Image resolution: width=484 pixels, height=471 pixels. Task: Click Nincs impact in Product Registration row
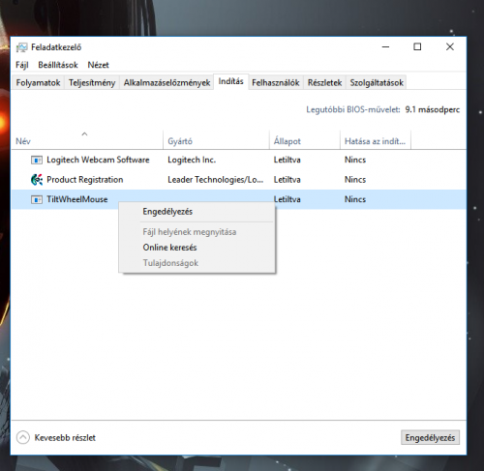click(355, 180)
